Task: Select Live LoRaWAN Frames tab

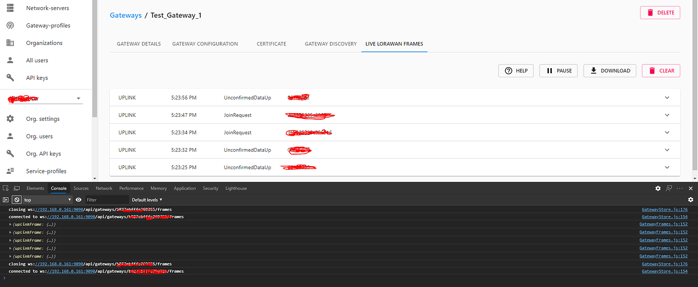Action: point(394,44)
